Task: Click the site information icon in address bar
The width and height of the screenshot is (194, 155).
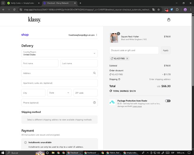Action: pos(21,10)
